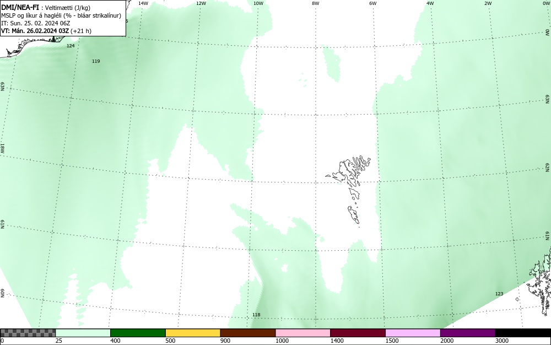Viewport: 551px width, 345px height.
Task: Click the pressure value 119
Action: (x=96, y=61)
